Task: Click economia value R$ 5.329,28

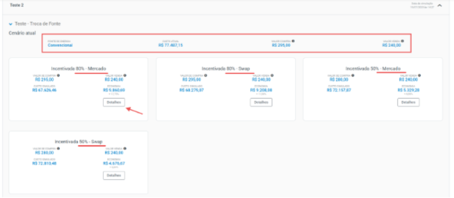Action: tap(408, 90)
